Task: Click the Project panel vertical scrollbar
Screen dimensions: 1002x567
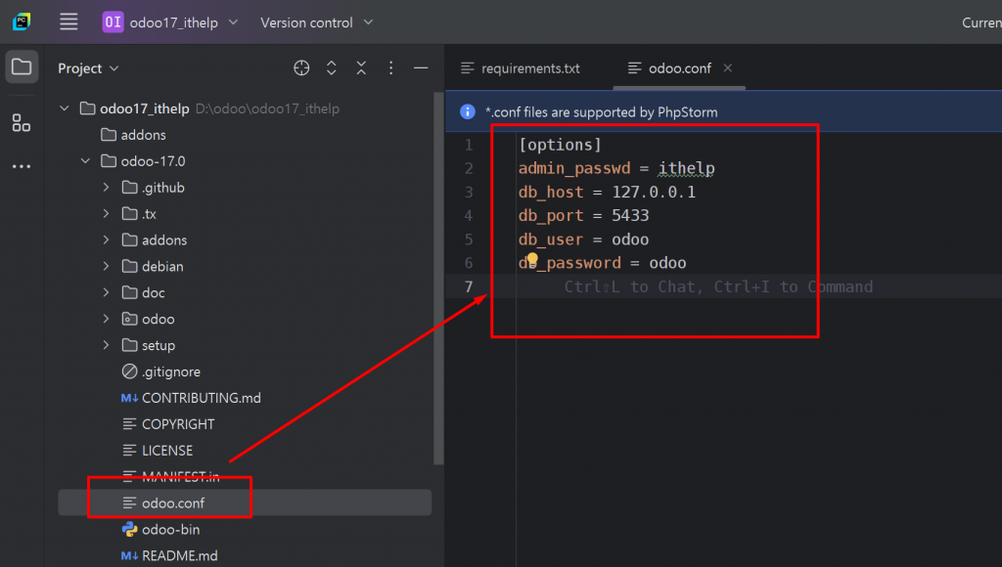Action: click(438, 279)
